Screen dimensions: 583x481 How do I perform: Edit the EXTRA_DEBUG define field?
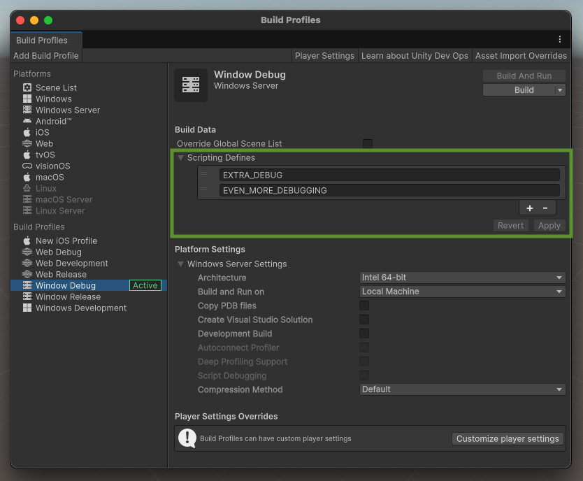point(389,175)
